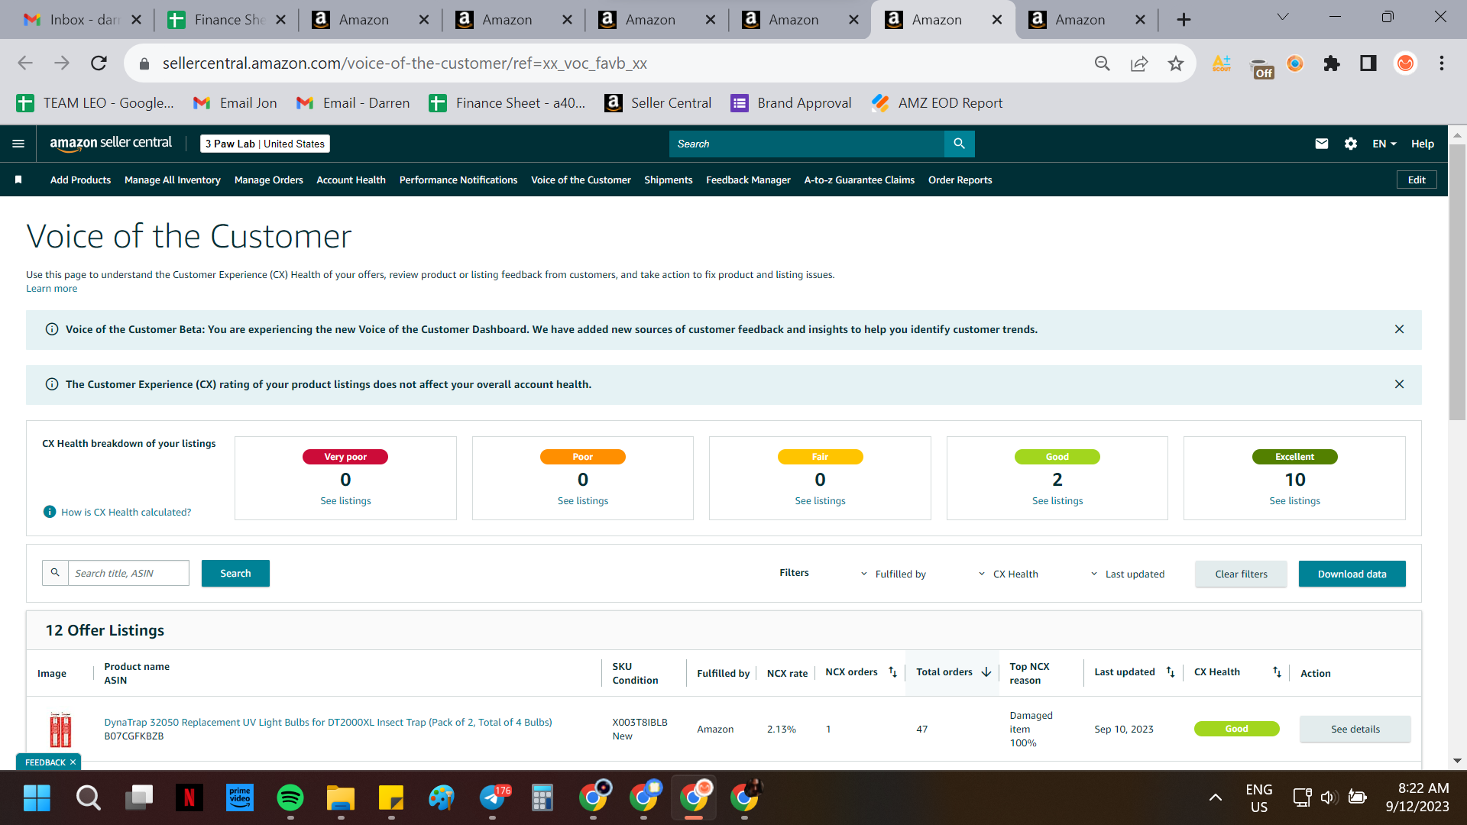Reload the page with browser refresh

(99, 63)
